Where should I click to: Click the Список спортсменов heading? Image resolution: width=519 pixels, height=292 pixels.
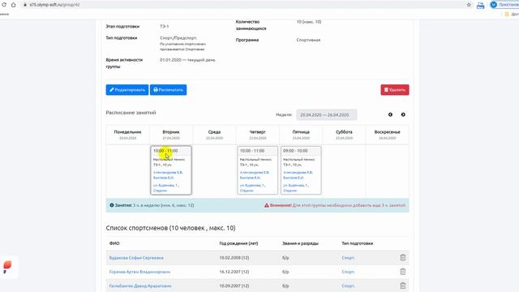[x=170, y=228]
